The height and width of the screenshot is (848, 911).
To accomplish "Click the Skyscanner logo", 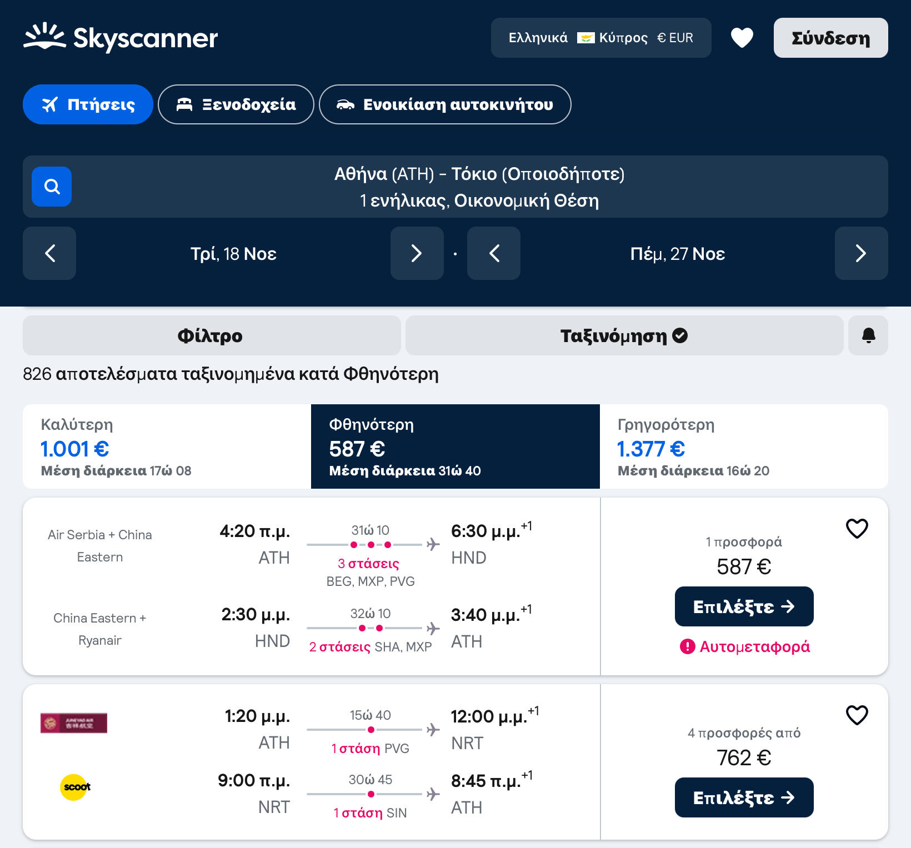I will pos(121,38).
